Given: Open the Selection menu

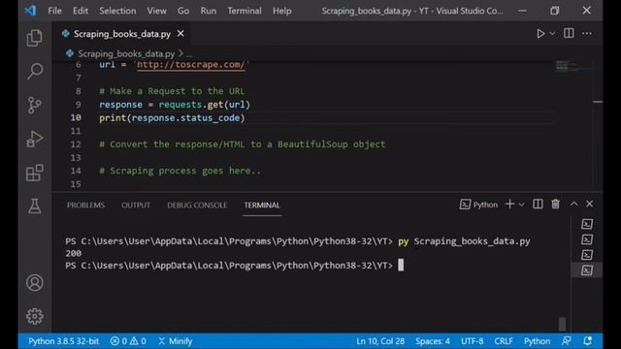Looking at the screenshot, I should (117, 11).
